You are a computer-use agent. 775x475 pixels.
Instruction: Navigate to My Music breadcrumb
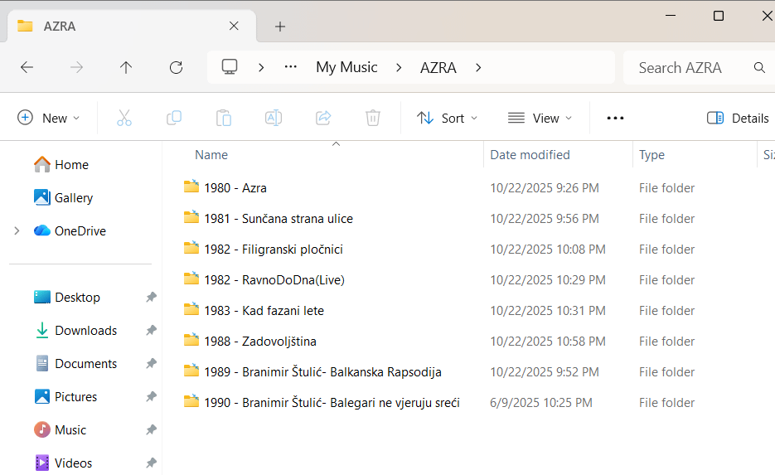point(346,67)
